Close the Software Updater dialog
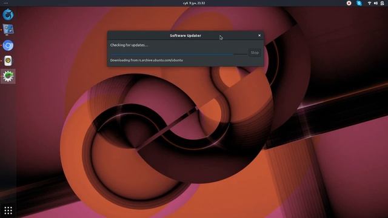The height and width of the screenshot is (218, 388). pos(259,36)
